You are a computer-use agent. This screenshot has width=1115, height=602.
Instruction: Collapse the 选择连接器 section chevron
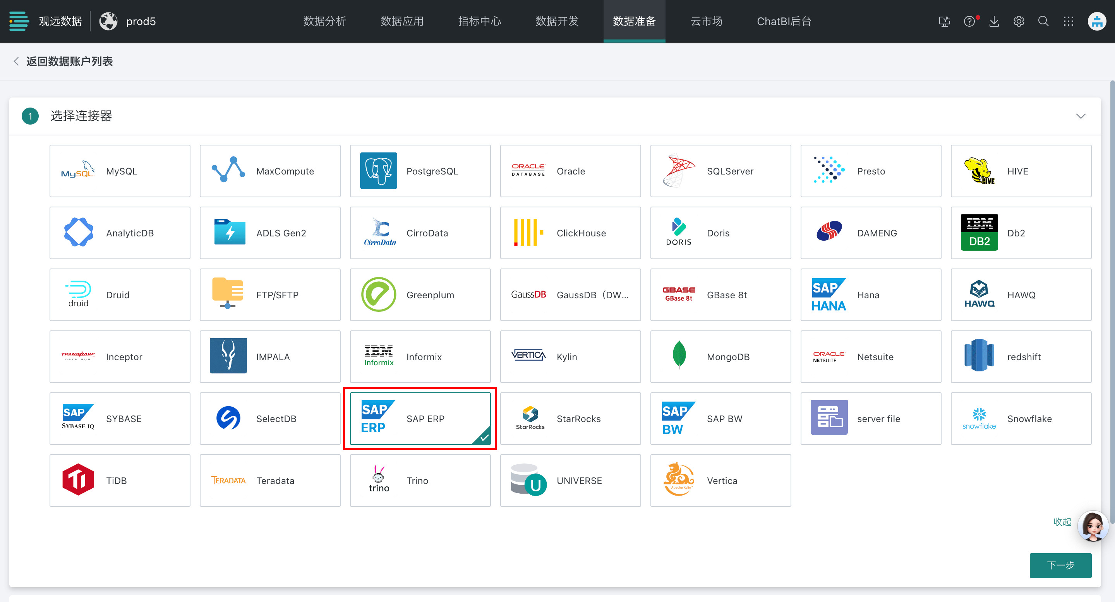[x=1081, y=116]
